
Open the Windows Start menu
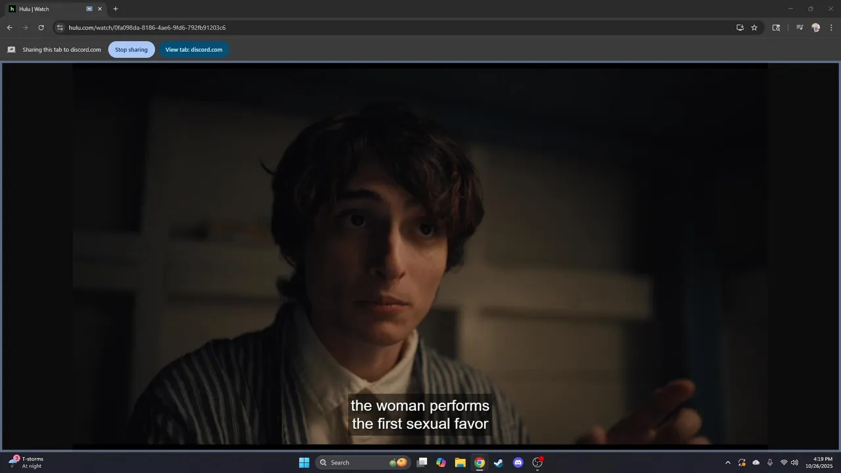(x=304, y=462)
